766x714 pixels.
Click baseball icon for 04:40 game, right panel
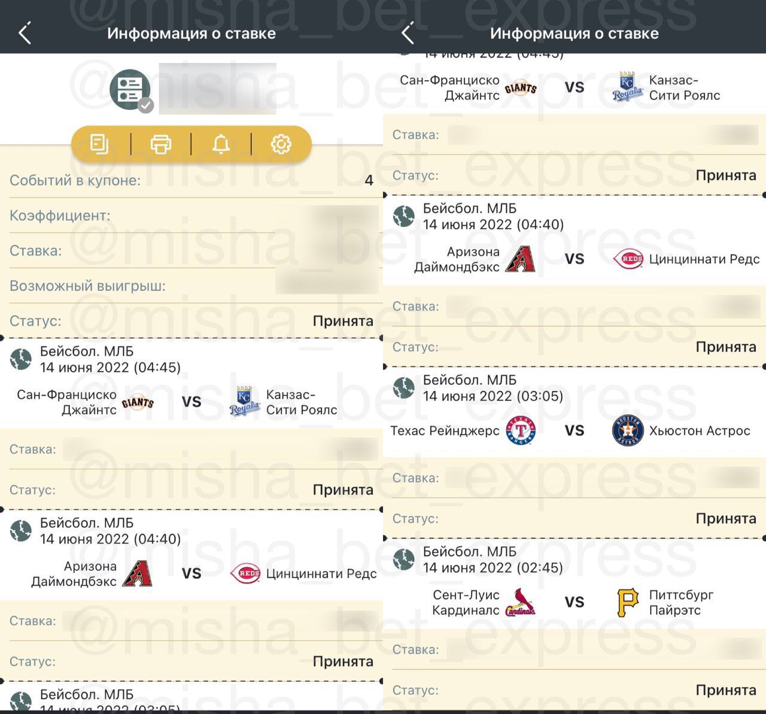pyautogui.click(x=404, y=216)
